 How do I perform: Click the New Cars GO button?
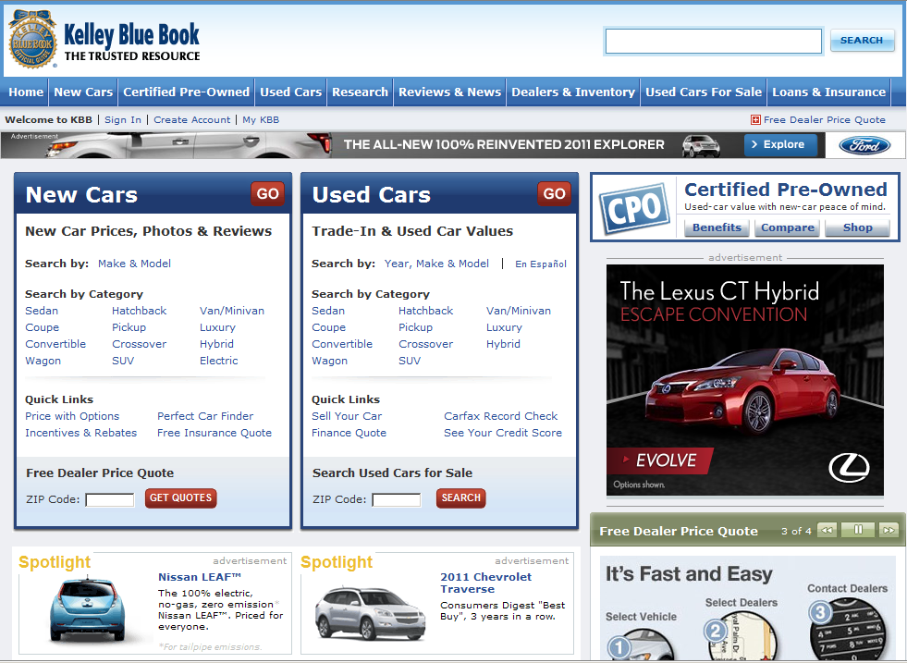[x=268, y=194]
